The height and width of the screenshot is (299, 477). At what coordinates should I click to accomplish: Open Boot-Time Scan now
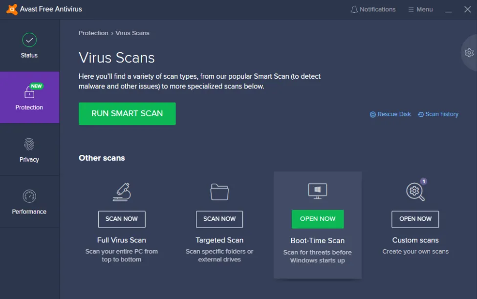pos(318,219)
